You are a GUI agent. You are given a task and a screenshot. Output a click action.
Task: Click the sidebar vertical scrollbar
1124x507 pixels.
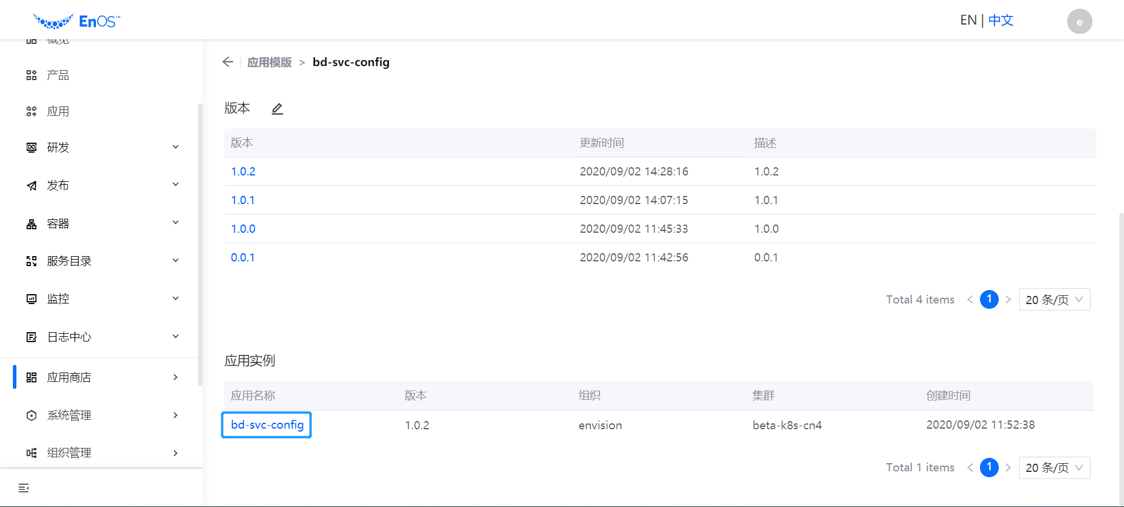click(200, 244)
